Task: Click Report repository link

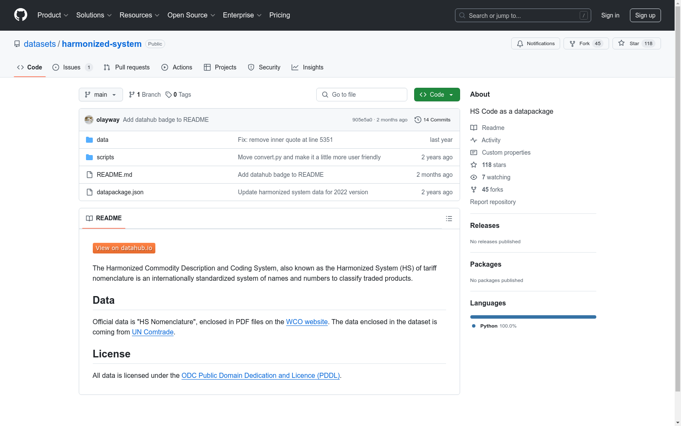Action: pyautogui.click(x=493, y=202)
